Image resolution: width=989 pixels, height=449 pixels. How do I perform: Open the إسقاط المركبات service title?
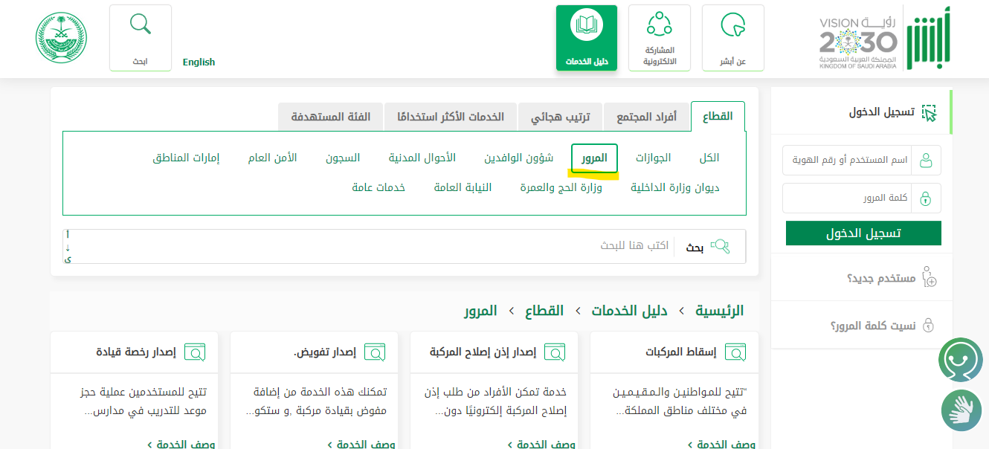pyautogui.click(x=680, y=352)
